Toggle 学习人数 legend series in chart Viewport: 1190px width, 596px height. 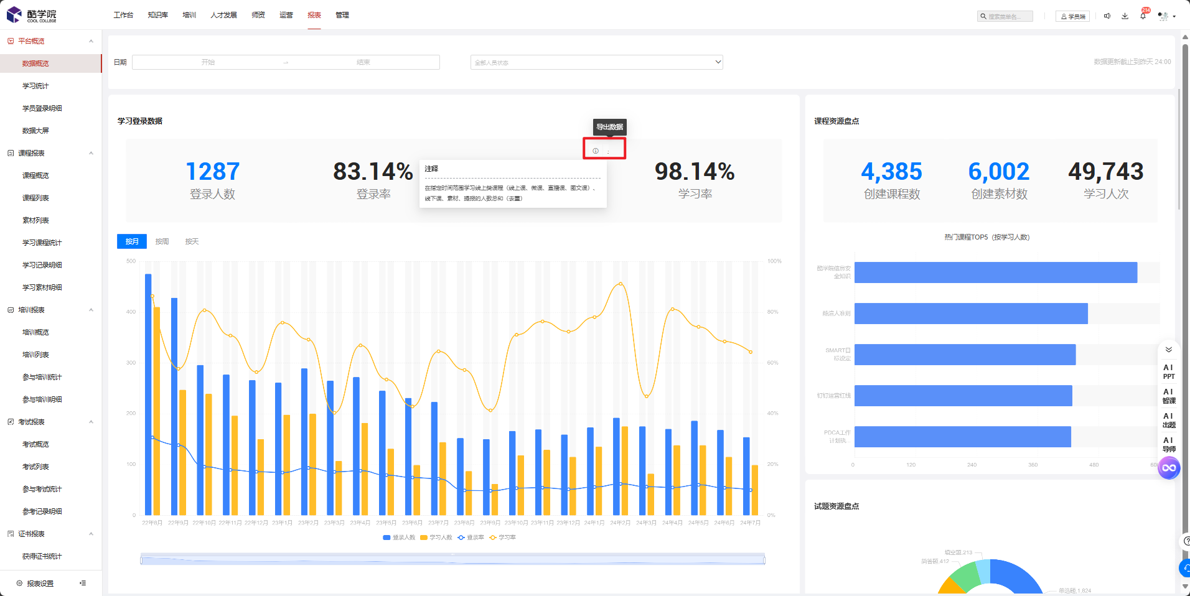click(x=436, y=538)
